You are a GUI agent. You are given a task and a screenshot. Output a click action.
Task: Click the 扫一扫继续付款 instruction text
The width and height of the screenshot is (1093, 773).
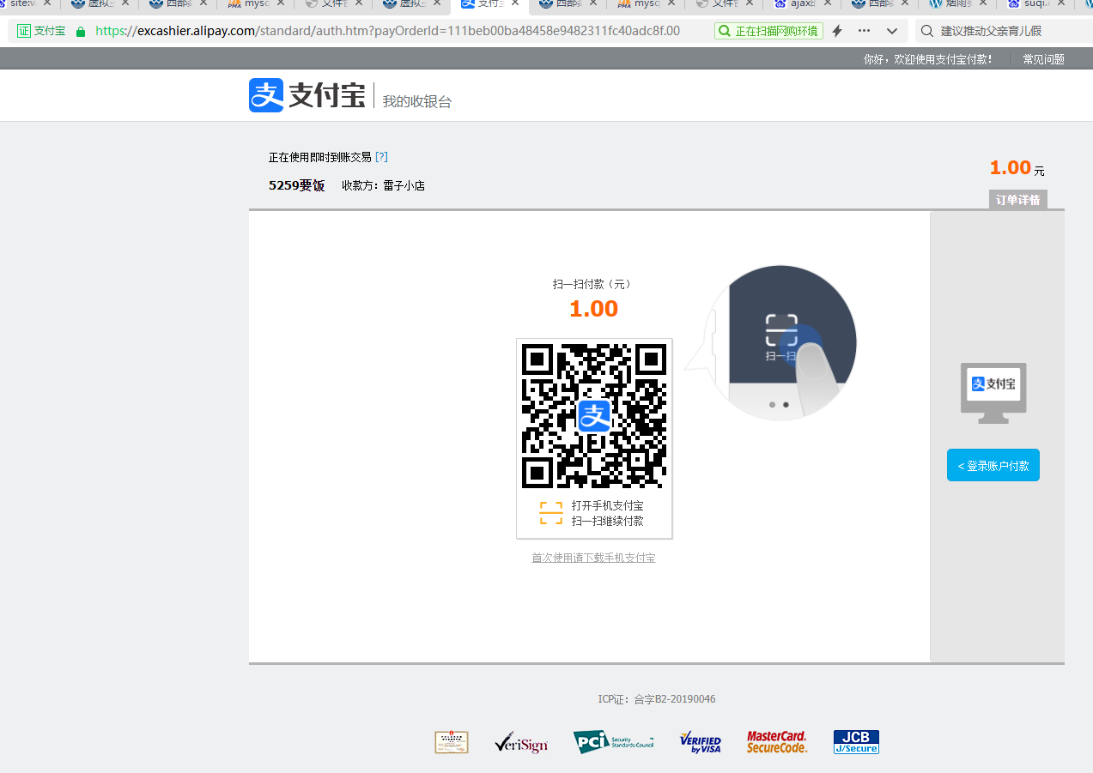coord(607,521)
